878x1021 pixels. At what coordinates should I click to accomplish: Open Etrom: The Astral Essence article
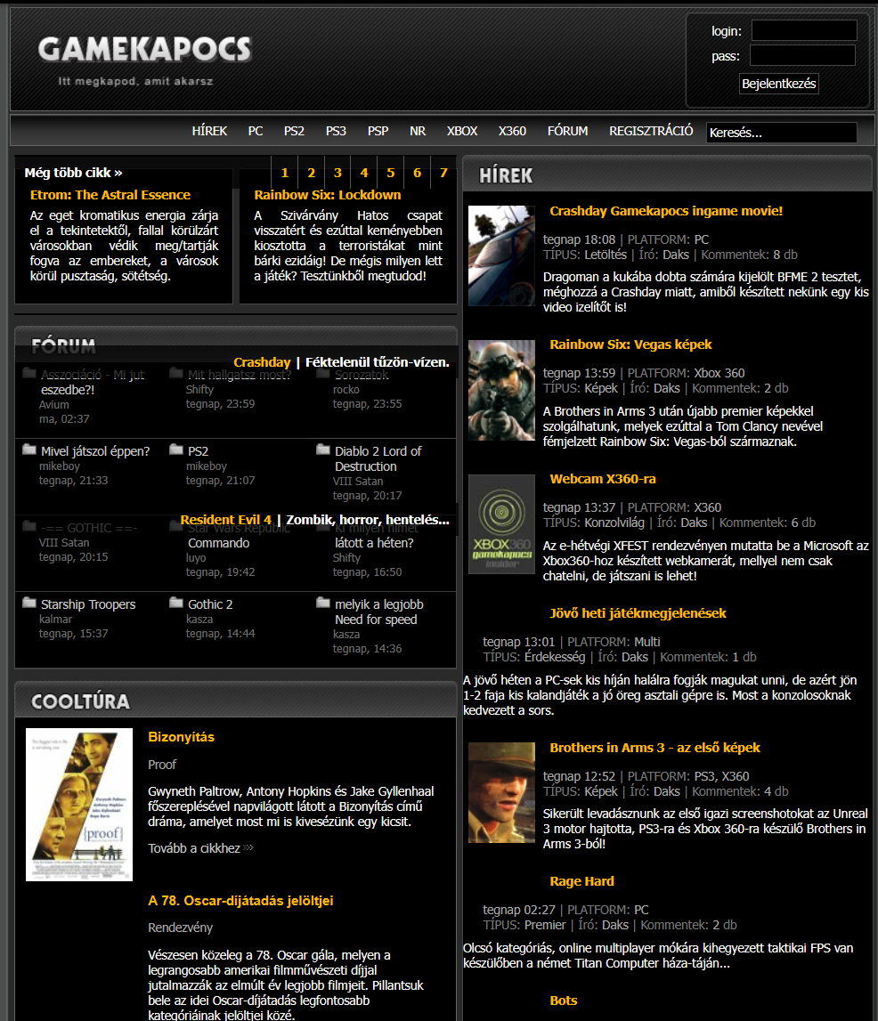110,195
